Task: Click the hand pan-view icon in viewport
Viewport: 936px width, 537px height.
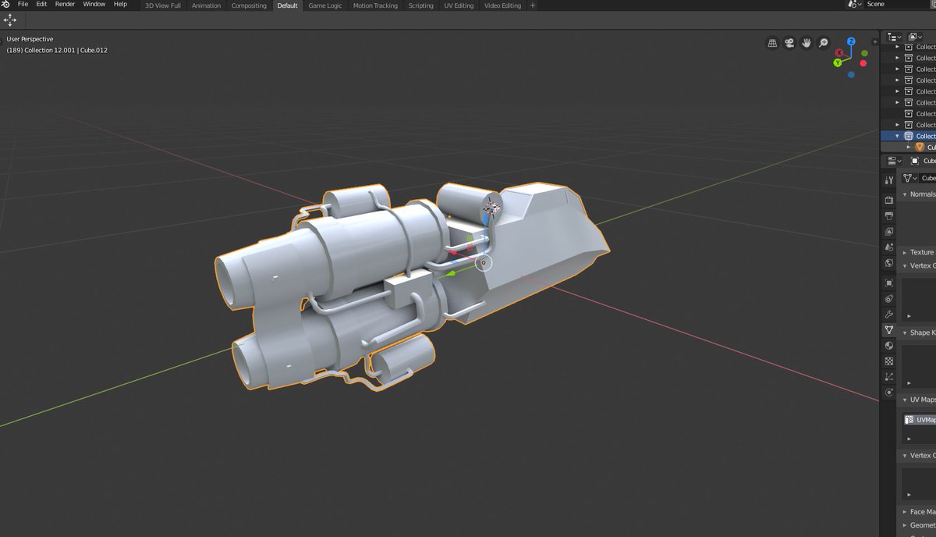Action: (806, 43)
